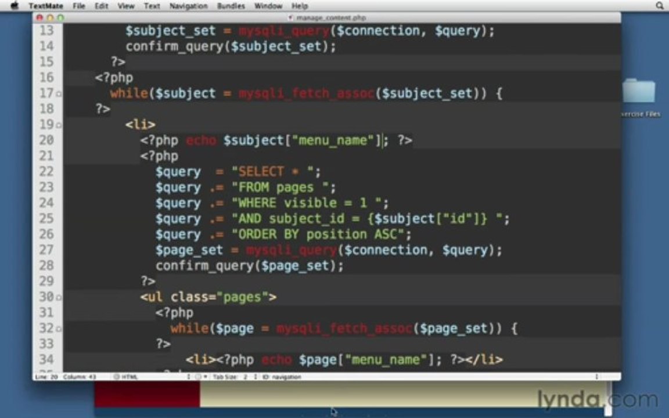
Task: Click $subject_set variable on line 13
Action: coord(171,31)
